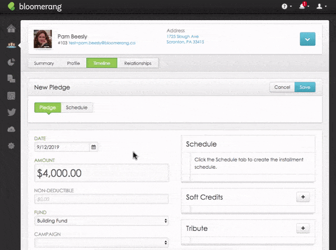Screen dimensions: 336x250
Task: Click the Date input field
Action: coord(62,147)
